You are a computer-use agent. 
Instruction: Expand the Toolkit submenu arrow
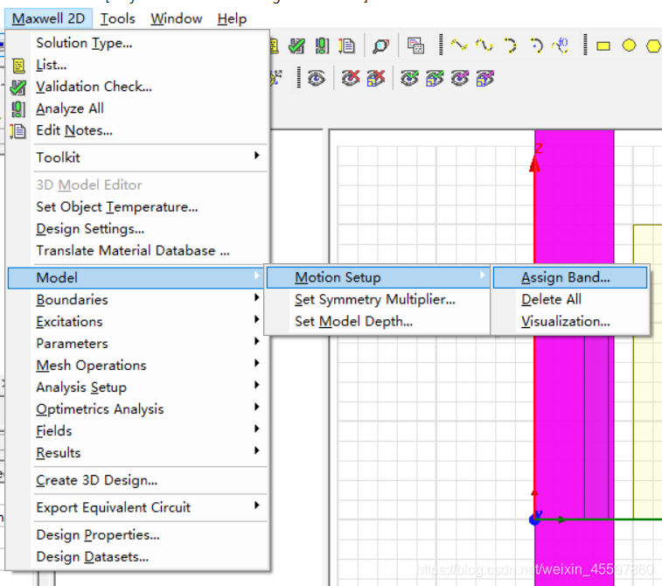click(x=257, y=156)
